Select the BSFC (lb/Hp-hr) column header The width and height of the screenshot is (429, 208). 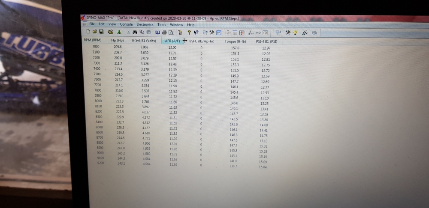pos(202,41)
